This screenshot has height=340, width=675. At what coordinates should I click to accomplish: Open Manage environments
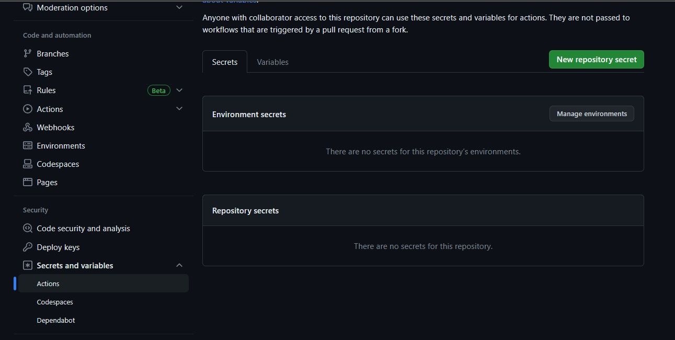point(591,114)
